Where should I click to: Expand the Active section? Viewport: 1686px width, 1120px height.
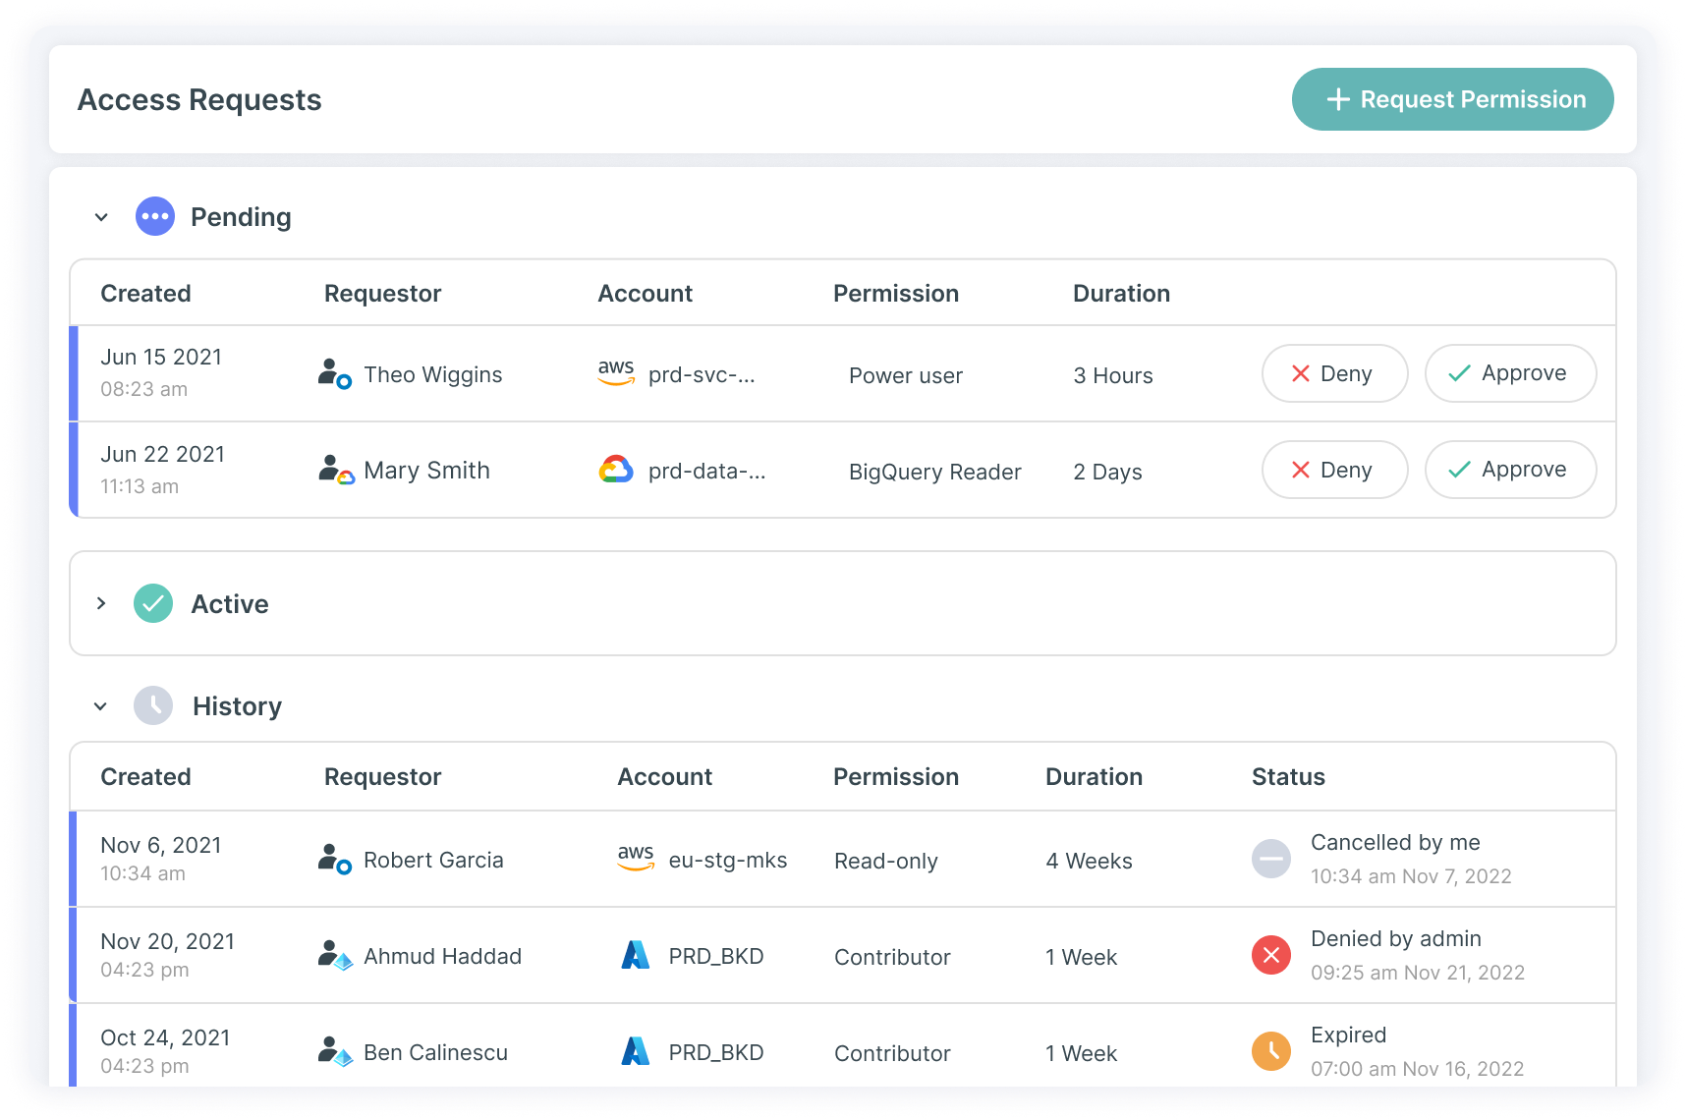coord(100,603)
